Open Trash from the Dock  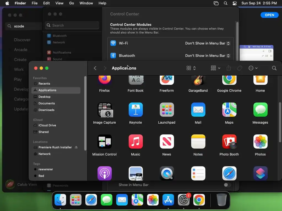coord(222,200)
